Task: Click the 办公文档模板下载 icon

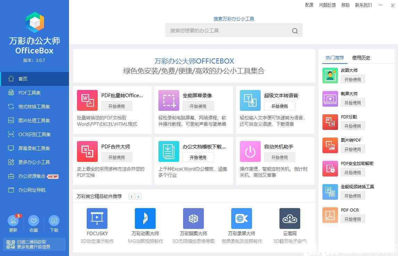Action: (x=169, y=151)
